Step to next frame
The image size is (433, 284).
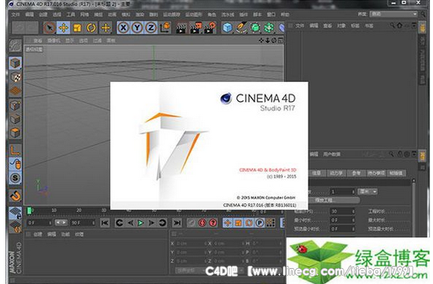point(152,223)
